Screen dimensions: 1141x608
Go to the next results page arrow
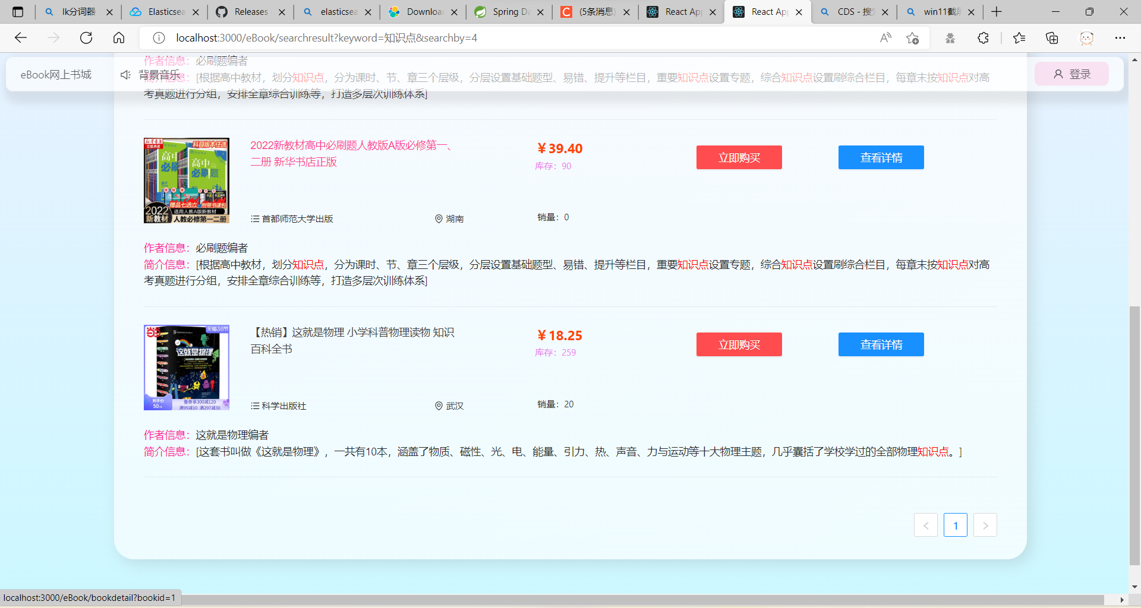point(985,525)
